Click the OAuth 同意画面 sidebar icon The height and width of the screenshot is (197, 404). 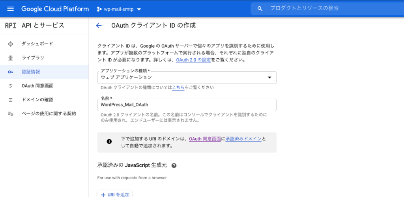coord(11,85)
